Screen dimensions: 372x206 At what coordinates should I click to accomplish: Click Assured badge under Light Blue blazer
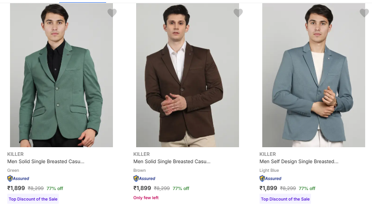point(270,179)
